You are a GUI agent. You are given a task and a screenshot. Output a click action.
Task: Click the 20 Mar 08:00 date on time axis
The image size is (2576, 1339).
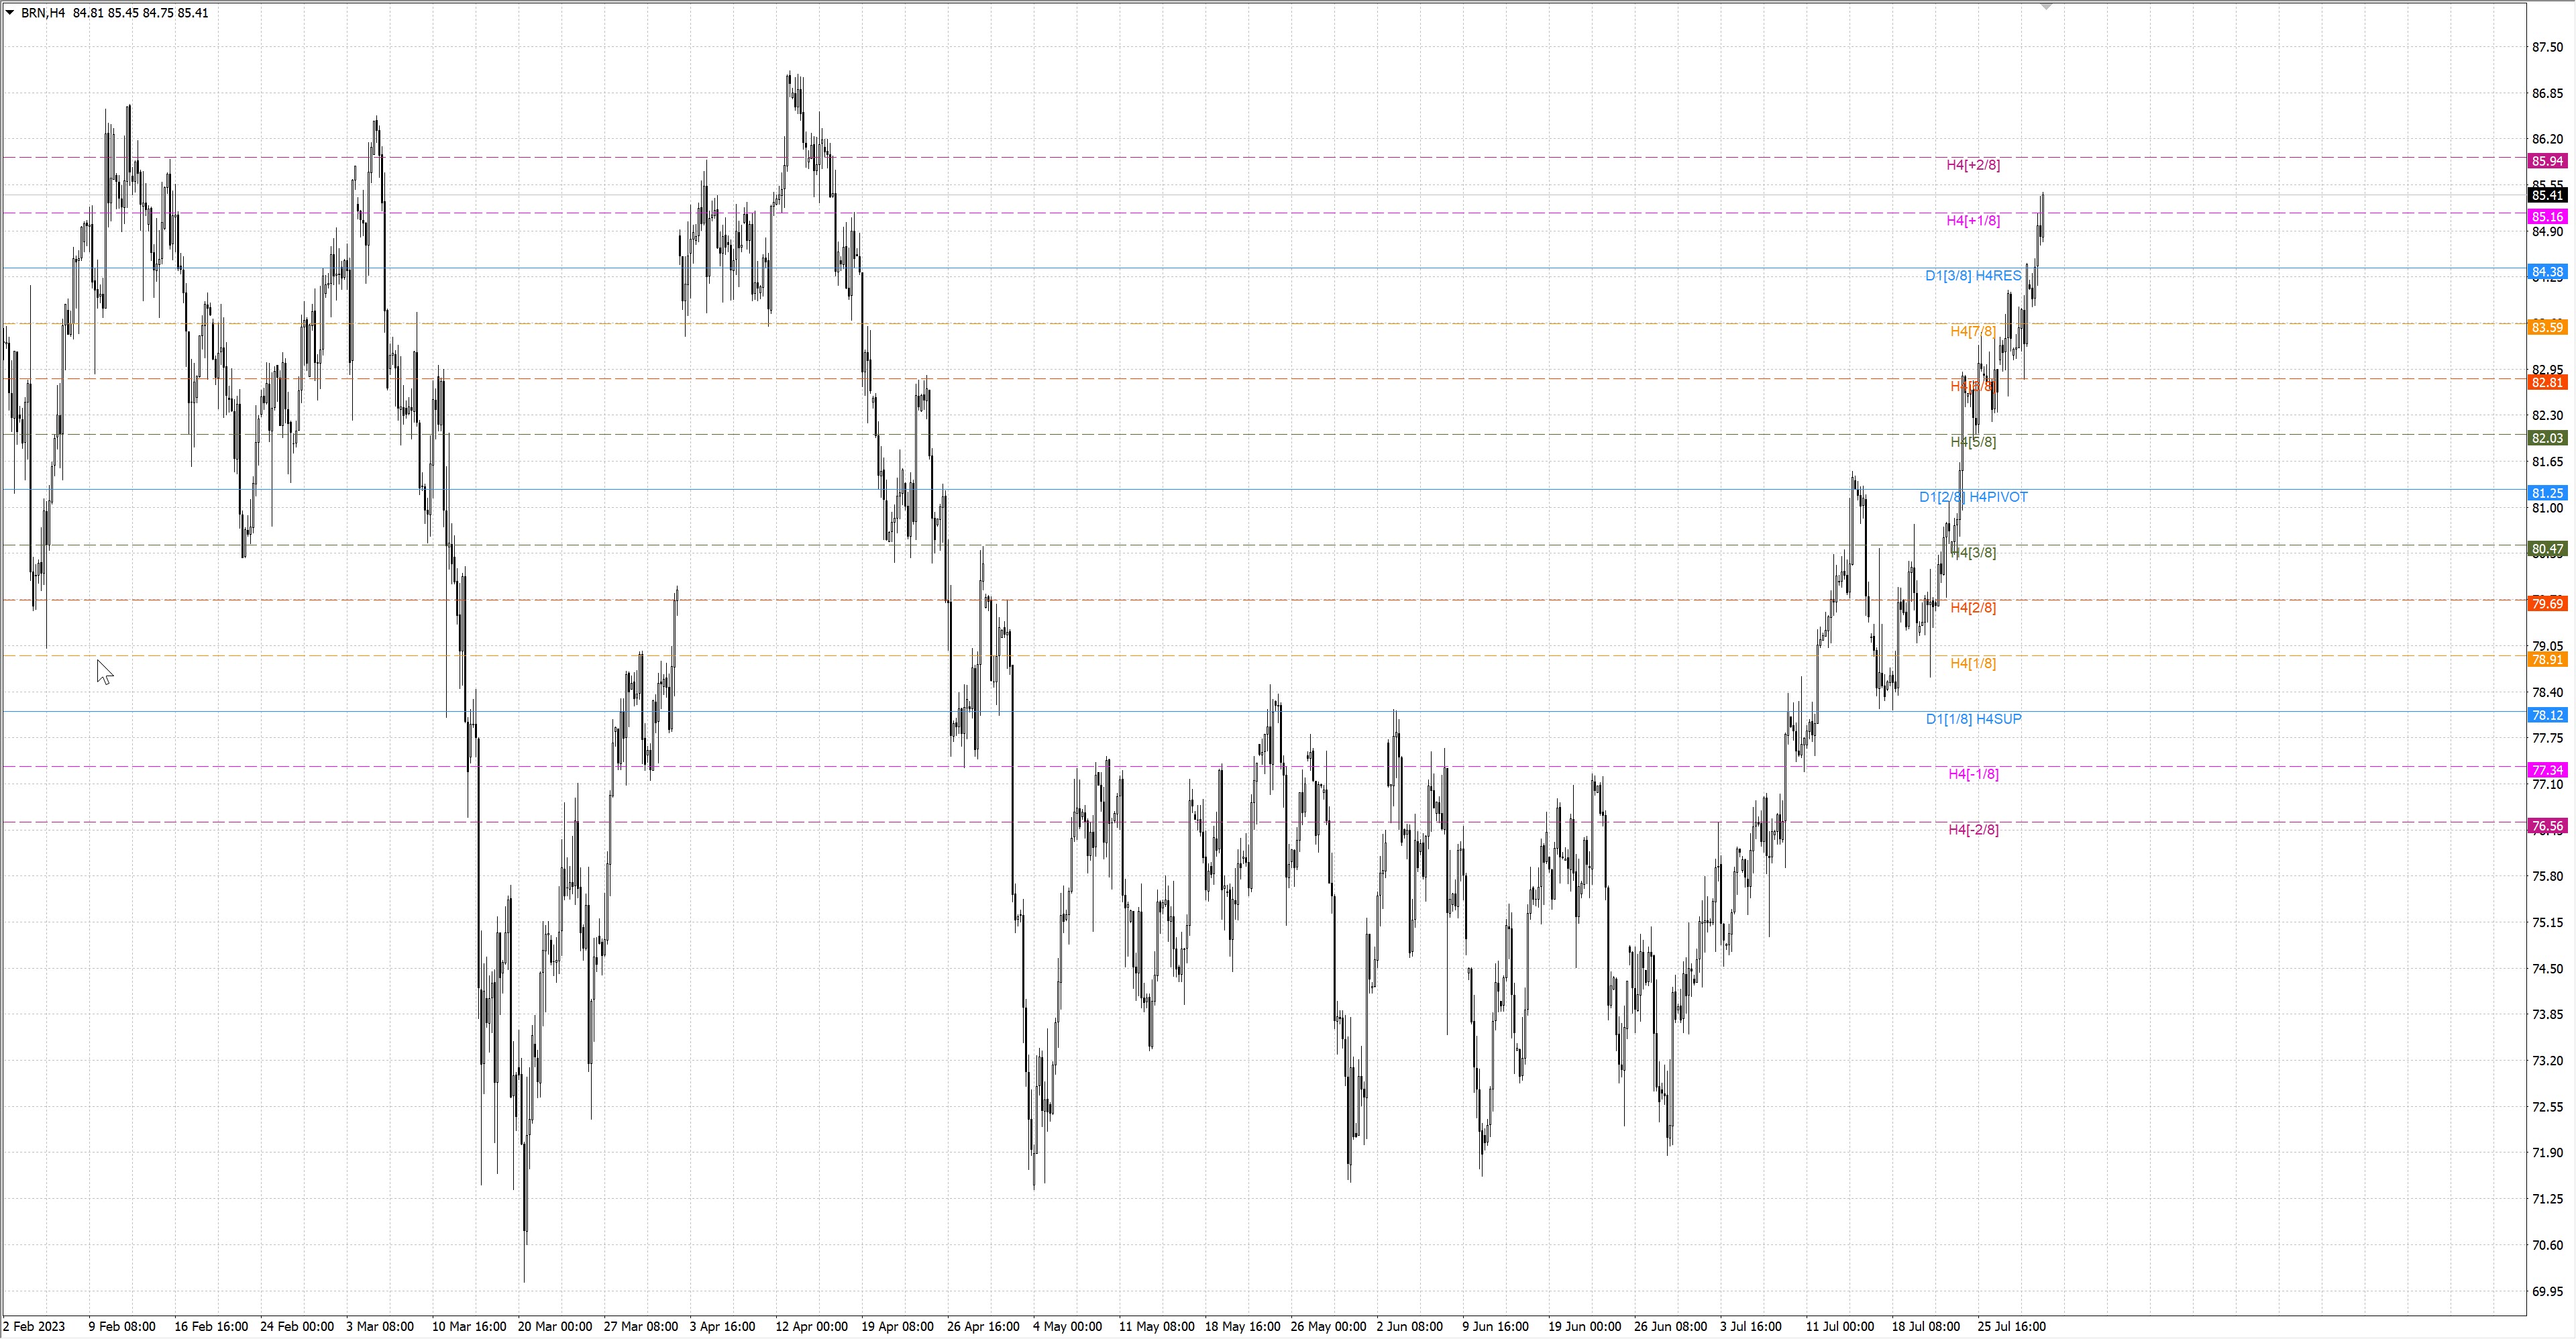point(554,1327)
